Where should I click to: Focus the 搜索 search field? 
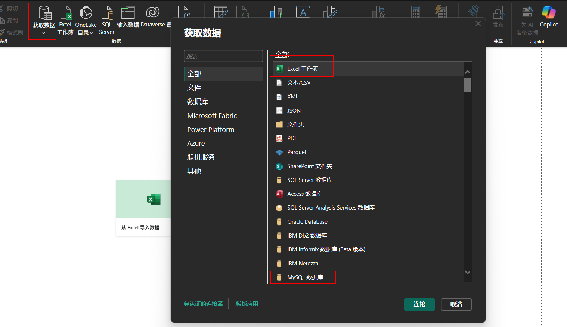(x=223, y=56)
